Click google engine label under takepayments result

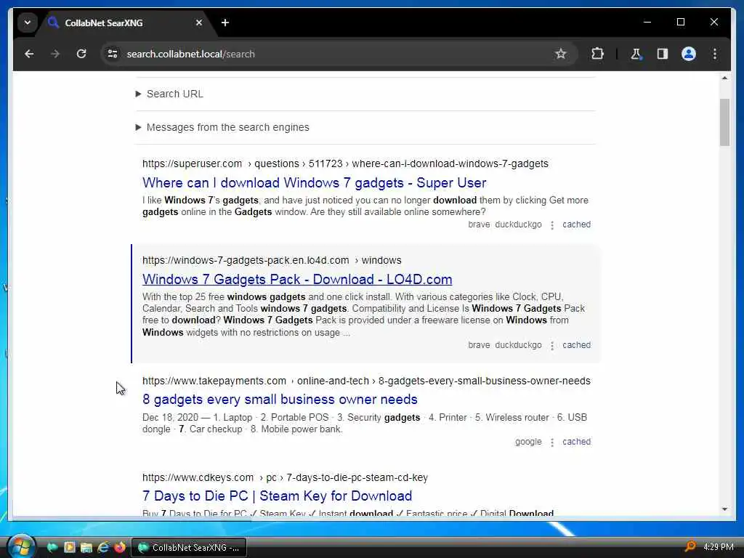pyautogui.click(x=528, y=442)
